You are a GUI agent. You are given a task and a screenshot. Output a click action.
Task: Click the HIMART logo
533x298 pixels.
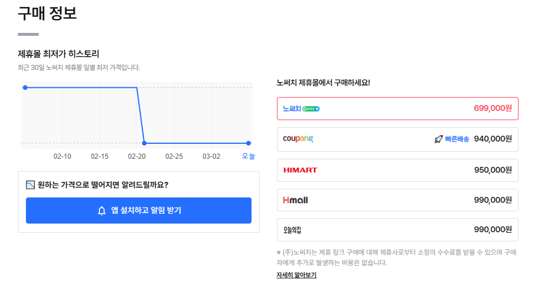(300, 170)
